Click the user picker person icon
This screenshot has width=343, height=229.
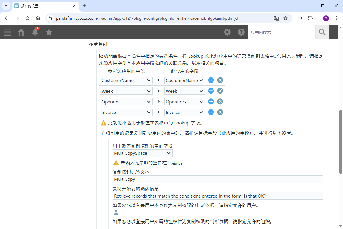(x=116, y=213)
